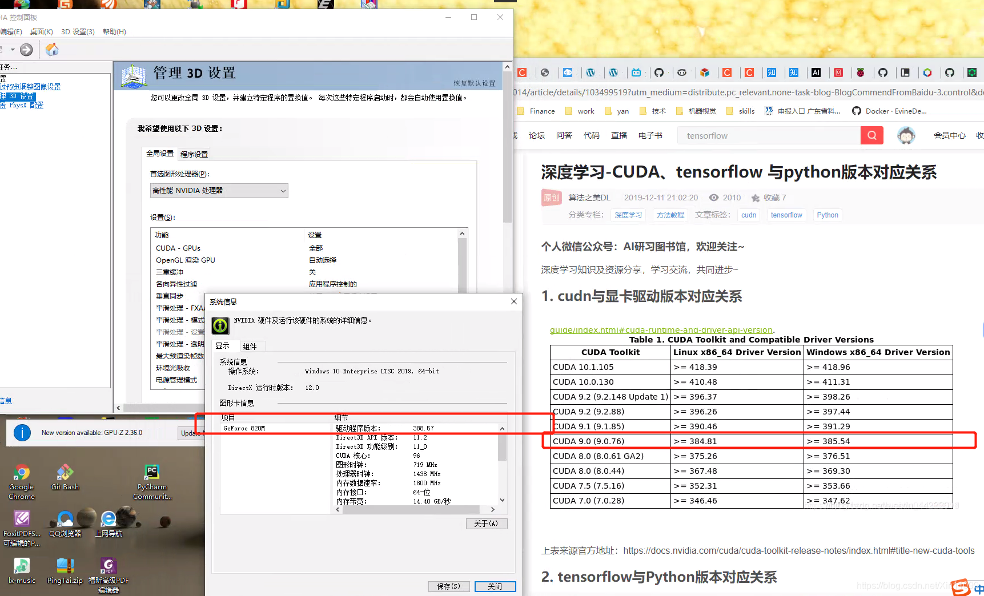Open the 技术 bookmark folder
Image resolution: width=984 pixels, height=596 pixels.
click(652, 111)
